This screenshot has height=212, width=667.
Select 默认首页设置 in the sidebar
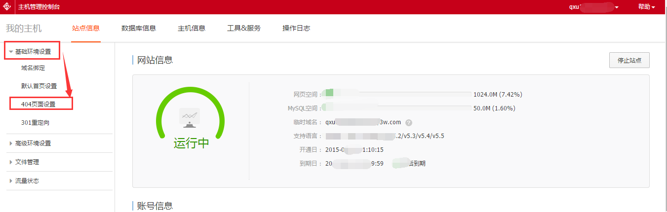[39, 86]
